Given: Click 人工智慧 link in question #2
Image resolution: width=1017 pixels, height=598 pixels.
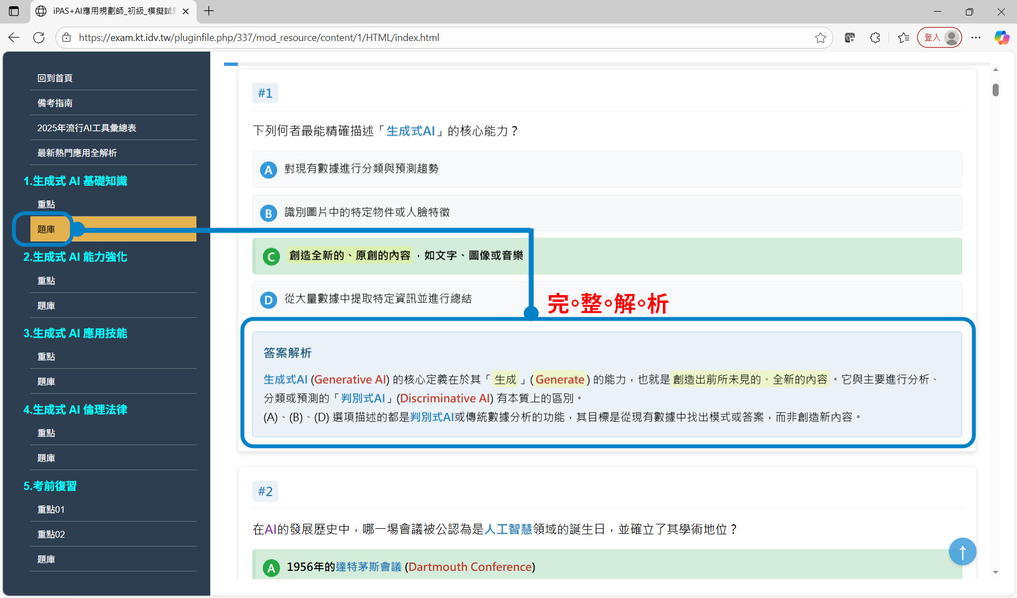Looking at the screenshot, I should coord(508,529).
